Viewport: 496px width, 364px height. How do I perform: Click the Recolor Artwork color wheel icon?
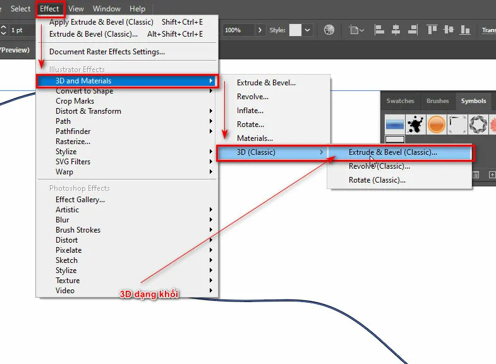click(x=329, y=30)
